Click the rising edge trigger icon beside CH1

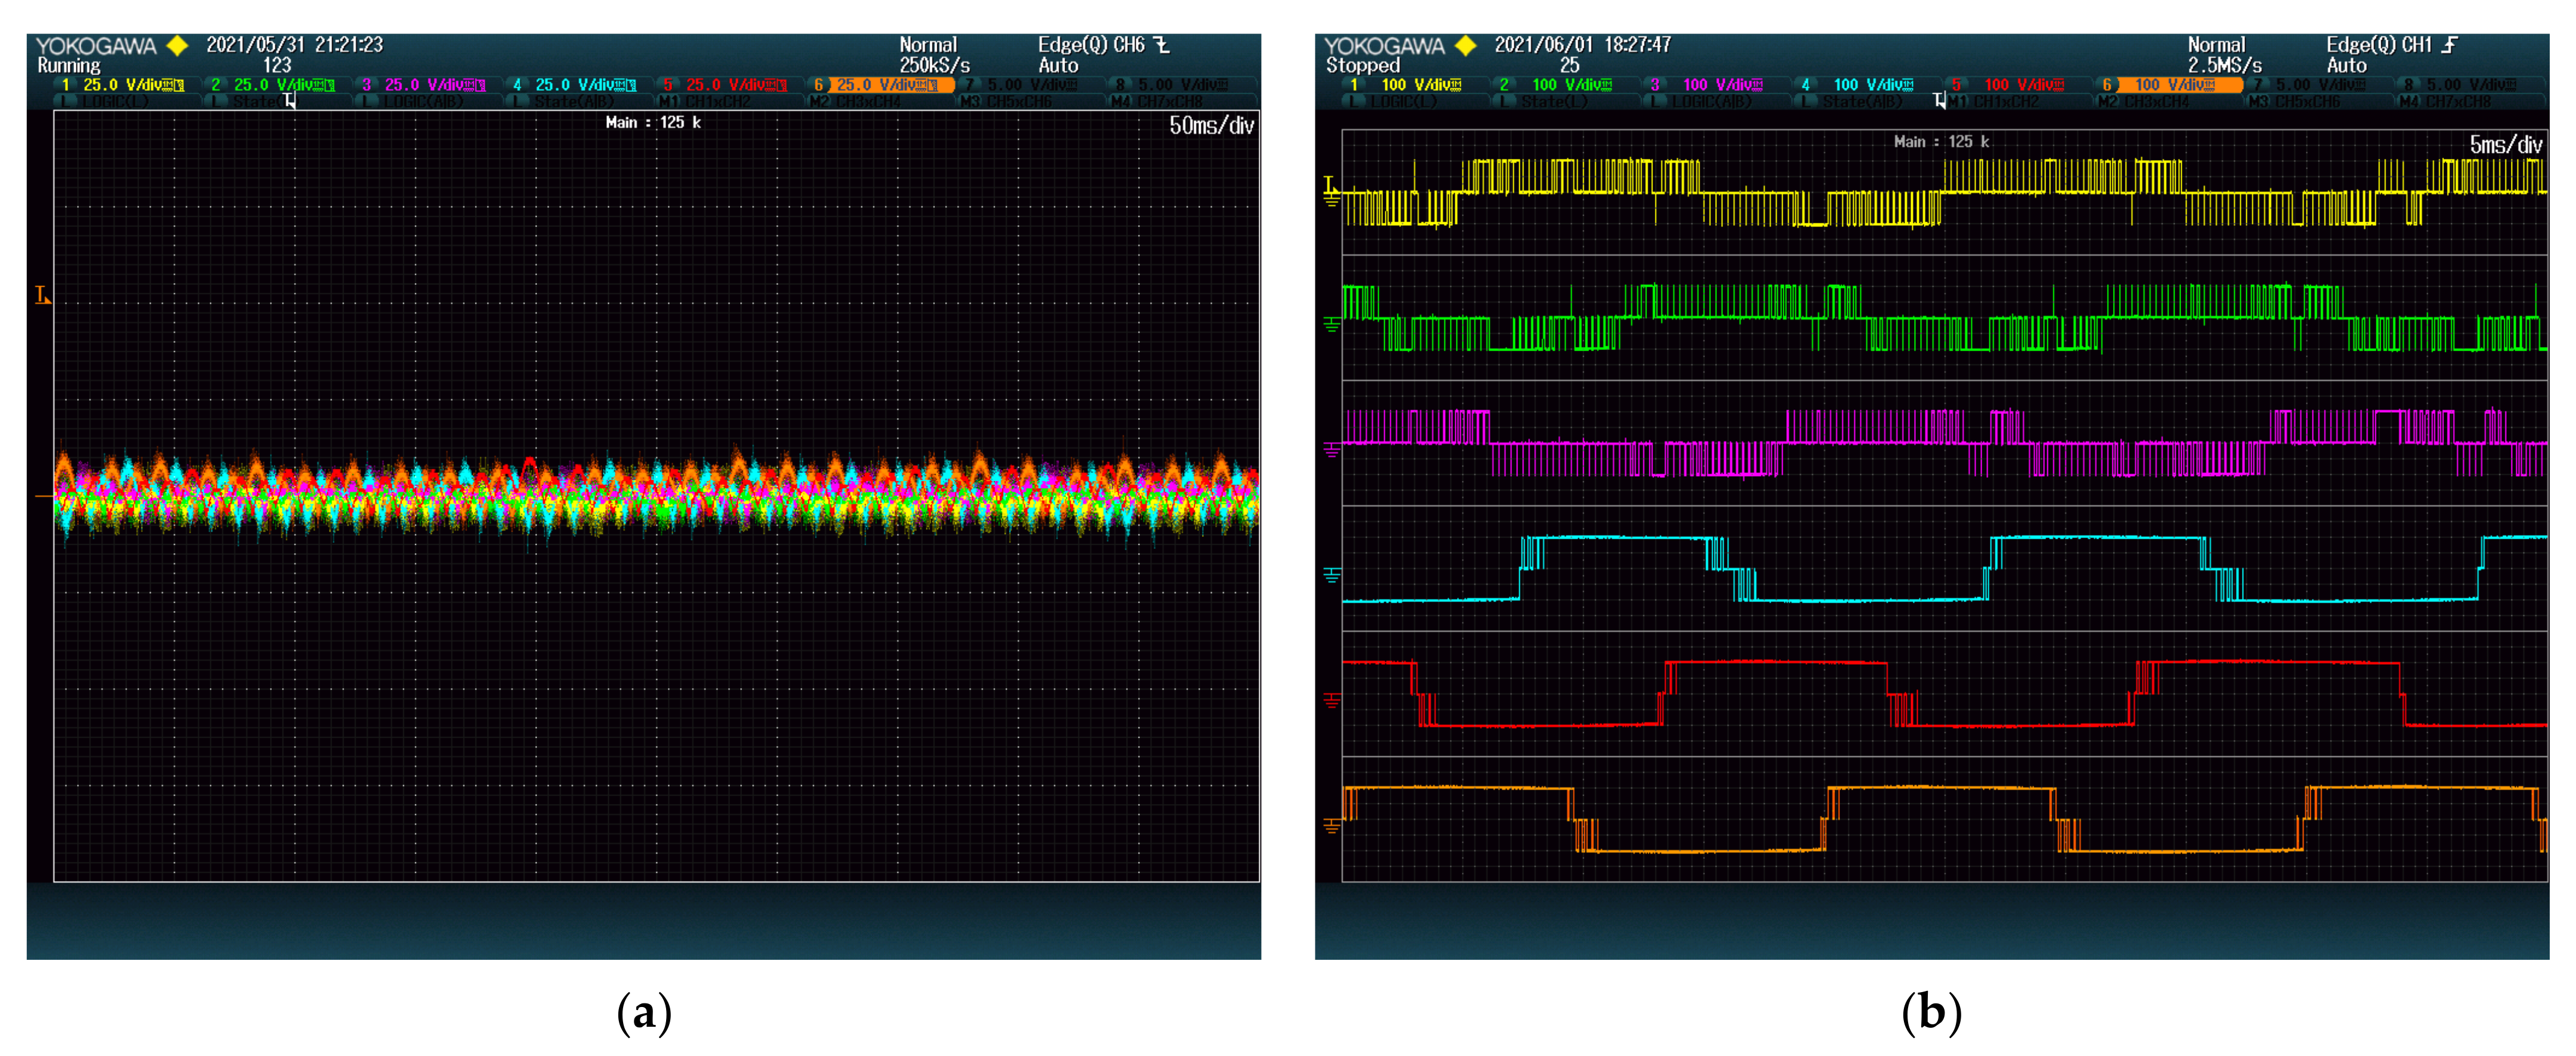[2449, 45]
